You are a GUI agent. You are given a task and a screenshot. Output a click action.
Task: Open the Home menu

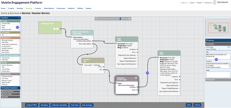(3, 8)
